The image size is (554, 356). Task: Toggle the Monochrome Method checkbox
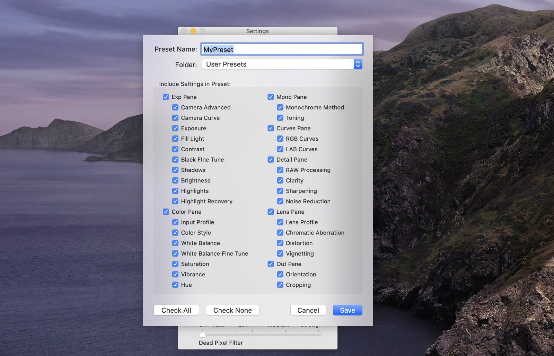[280, 107]
